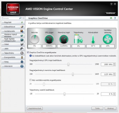Click the Alapértelmezések button

point(35,108)
